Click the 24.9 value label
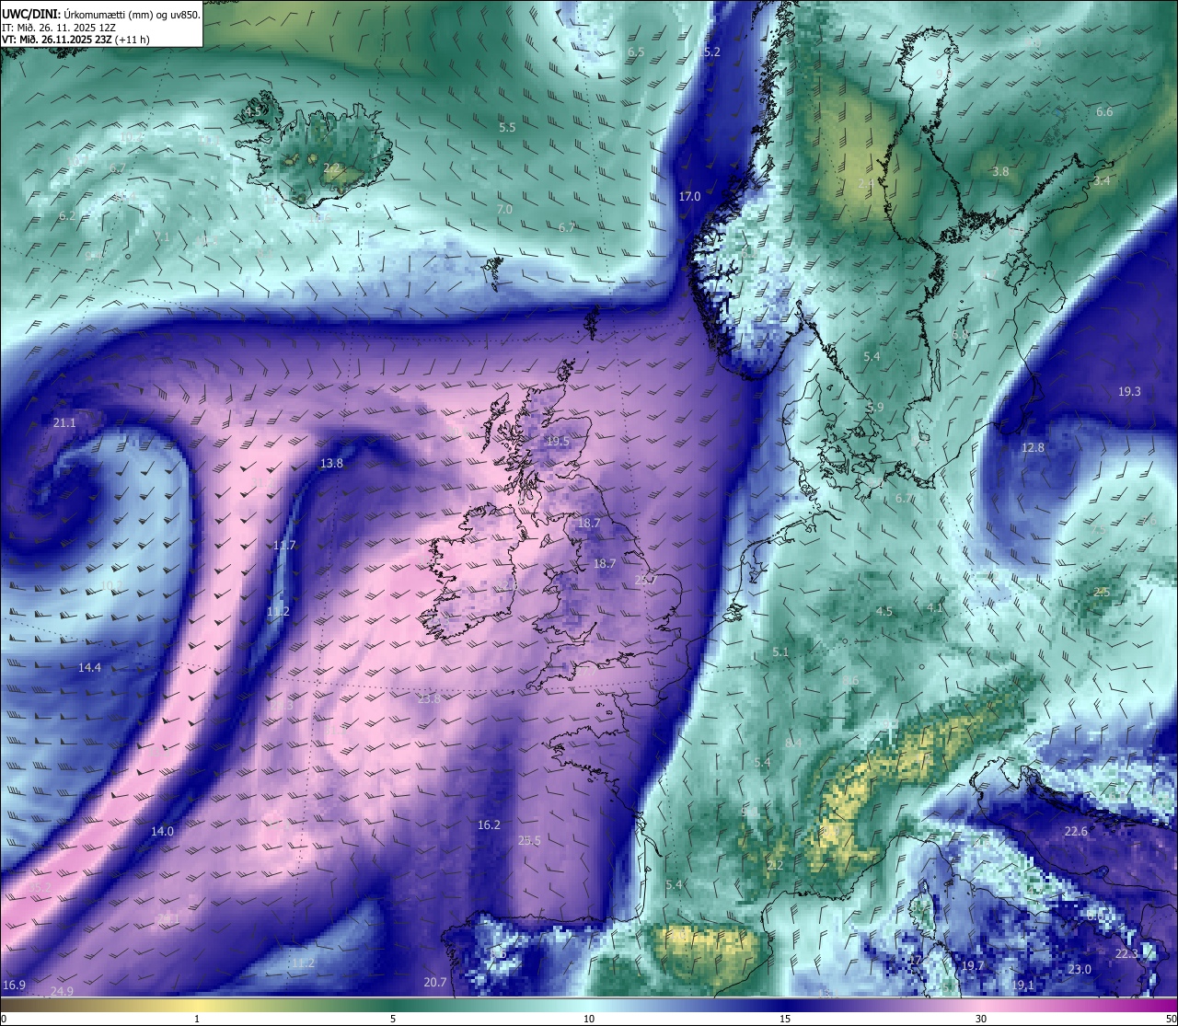Screen dimensions: 1178x1026 62,991
